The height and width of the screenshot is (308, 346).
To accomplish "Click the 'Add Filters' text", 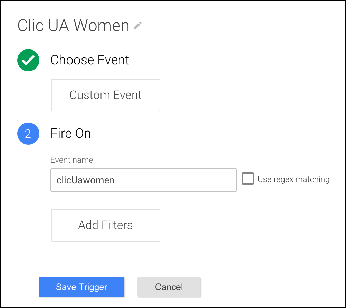I will point(105,225).
